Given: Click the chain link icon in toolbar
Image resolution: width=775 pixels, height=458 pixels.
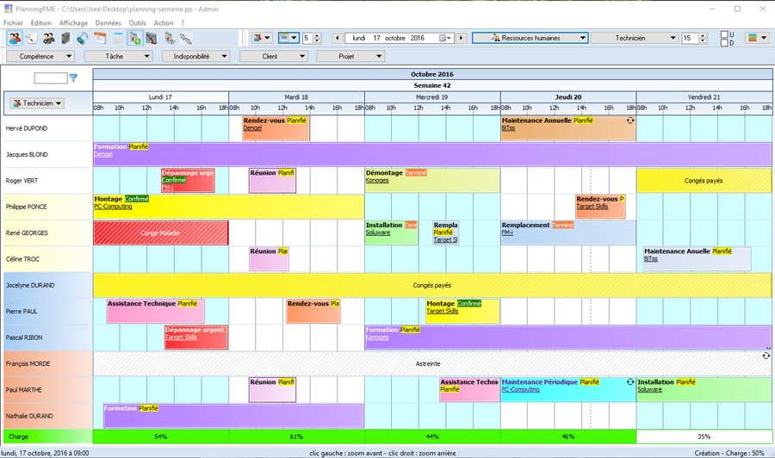Looking at the screenshot, I should coord(186,38).
